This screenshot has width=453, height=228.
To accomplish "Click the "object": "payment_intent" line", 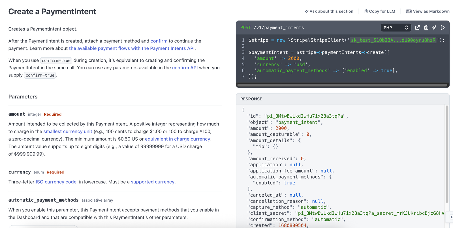I will [x=285, y=122].
